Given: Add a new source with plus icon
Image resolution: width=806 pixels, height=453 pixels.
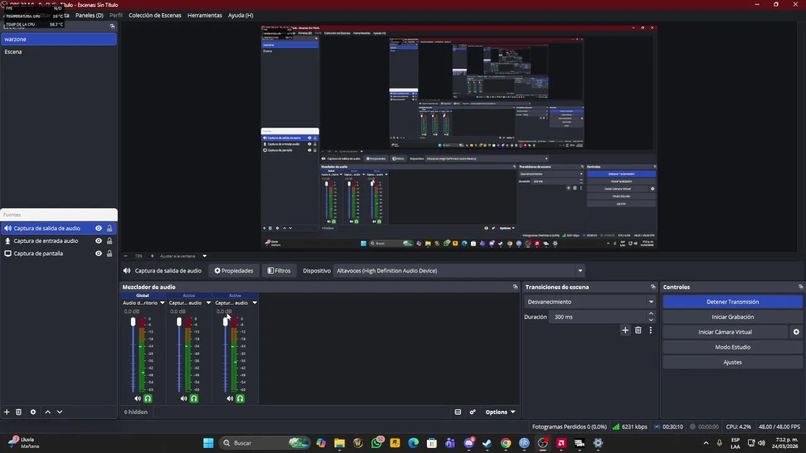Looking at the screenshot, I should 7,412.
